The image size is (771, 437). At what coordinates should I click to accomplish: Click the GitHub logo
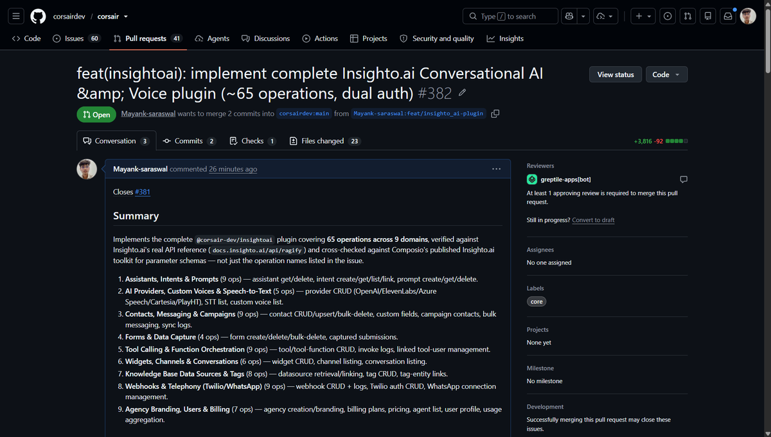38,16
